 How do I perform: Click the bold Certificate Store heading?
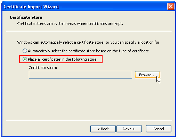pos(26,17)
